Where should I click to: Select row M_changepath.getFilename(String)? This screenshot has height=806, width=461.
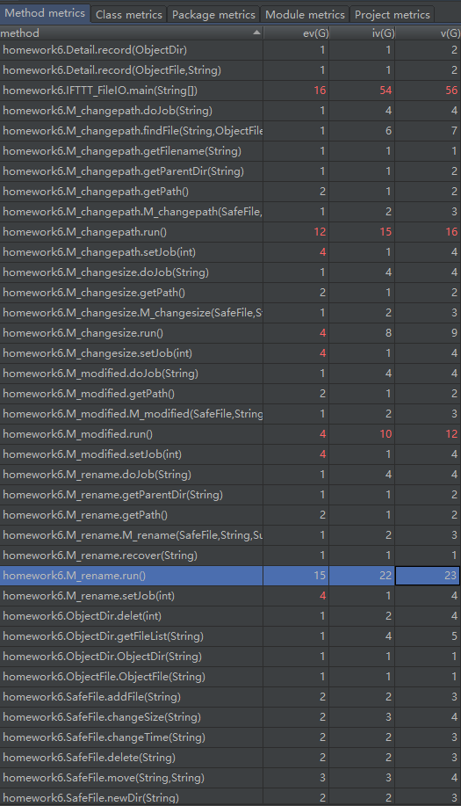(230, 151)
